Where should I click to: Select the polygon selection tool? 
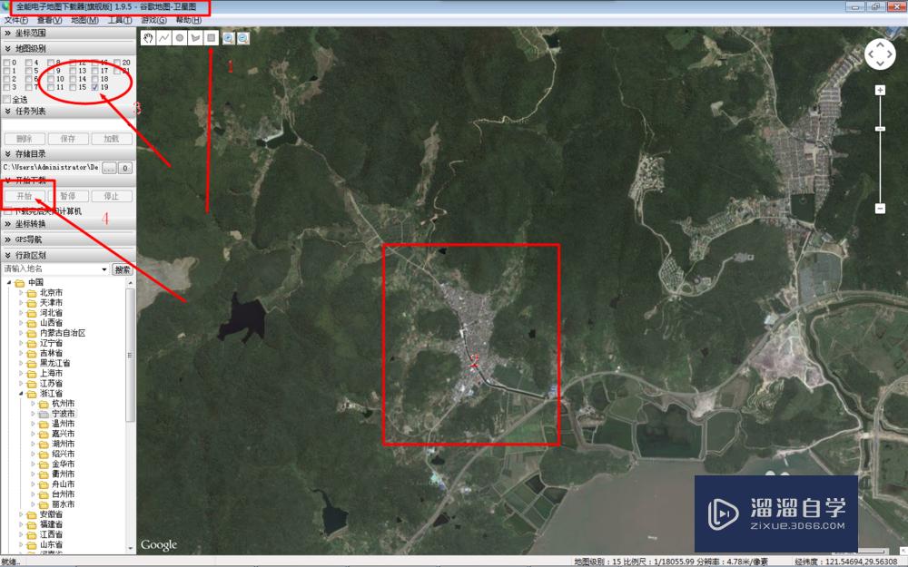pos(195,37)
